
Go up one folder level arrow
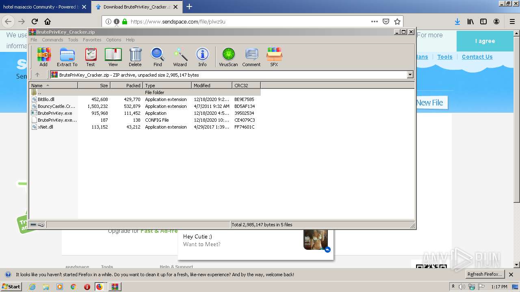click(x=37, y=75)
